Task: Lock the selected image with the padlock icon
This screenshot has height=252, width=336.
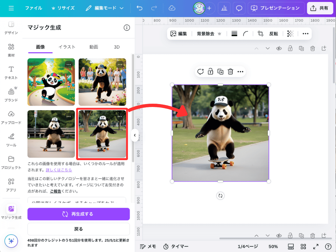Action: point(210,72)
